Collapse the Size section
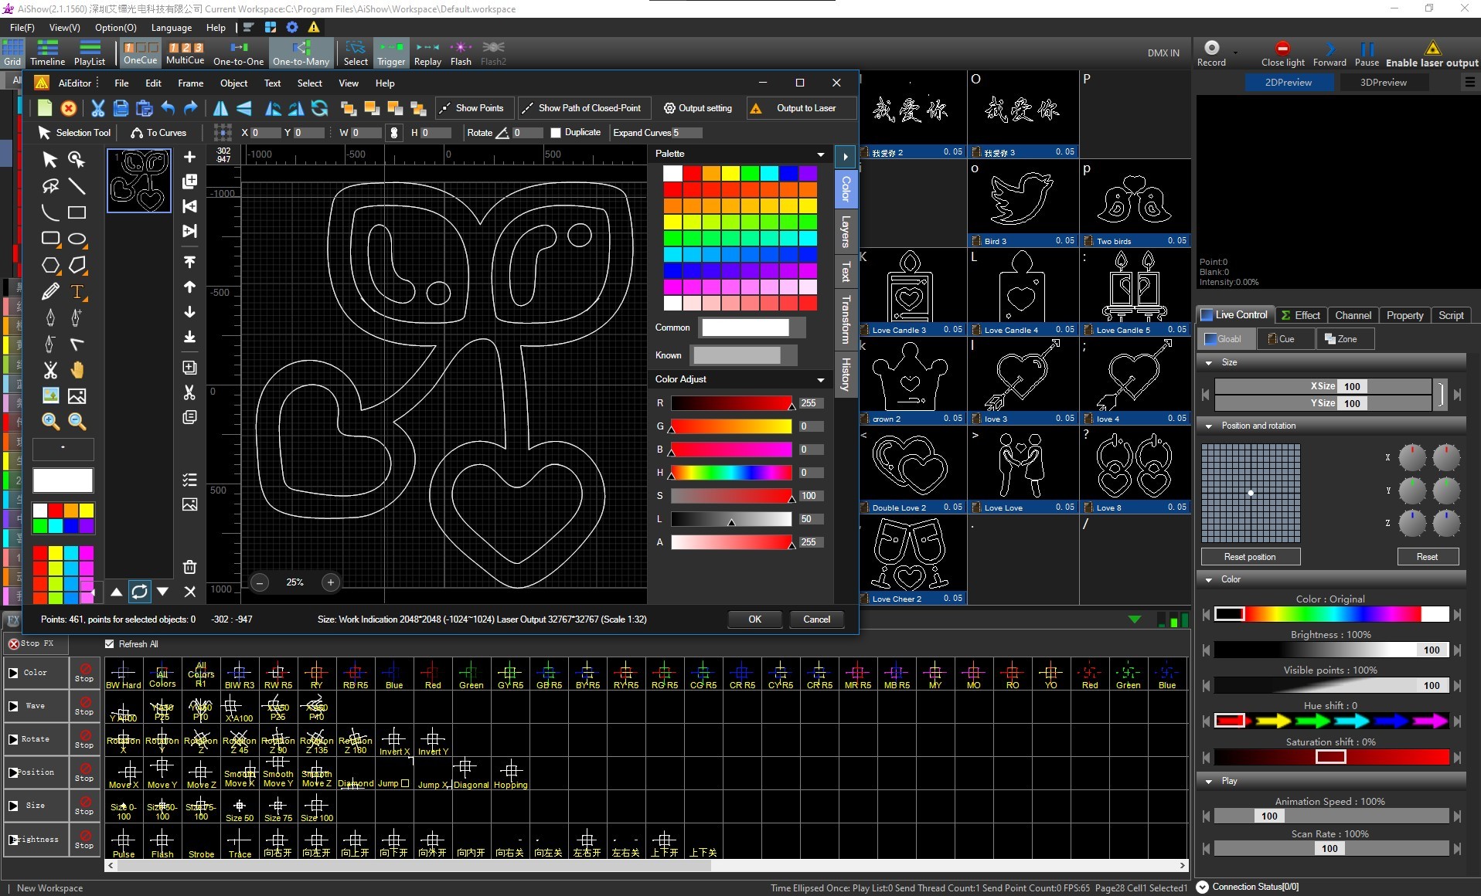 point(1209,362)
